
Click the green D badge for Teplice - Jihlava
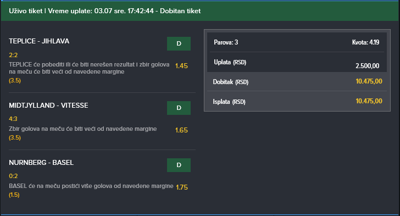(x=179, y=43)
